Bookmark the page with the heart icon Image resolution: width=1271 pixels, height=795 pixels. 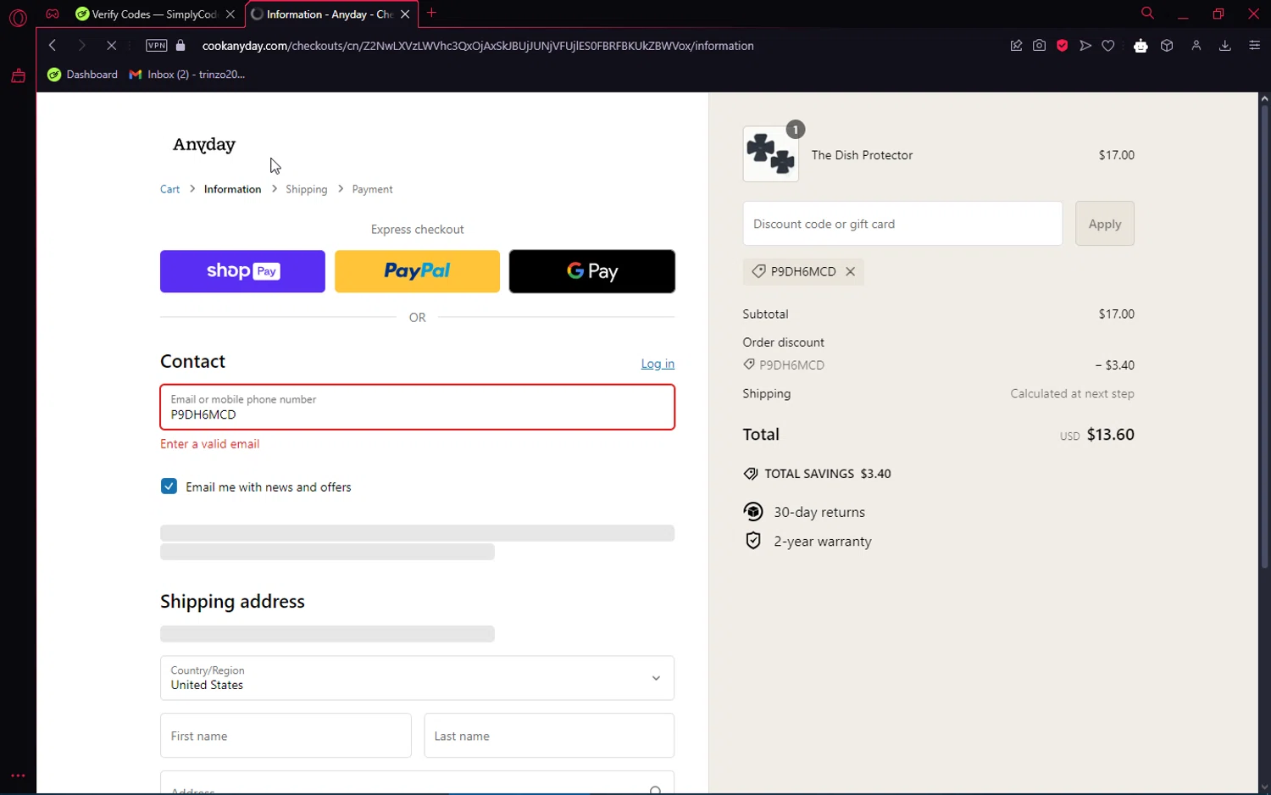click(1108, 46)
